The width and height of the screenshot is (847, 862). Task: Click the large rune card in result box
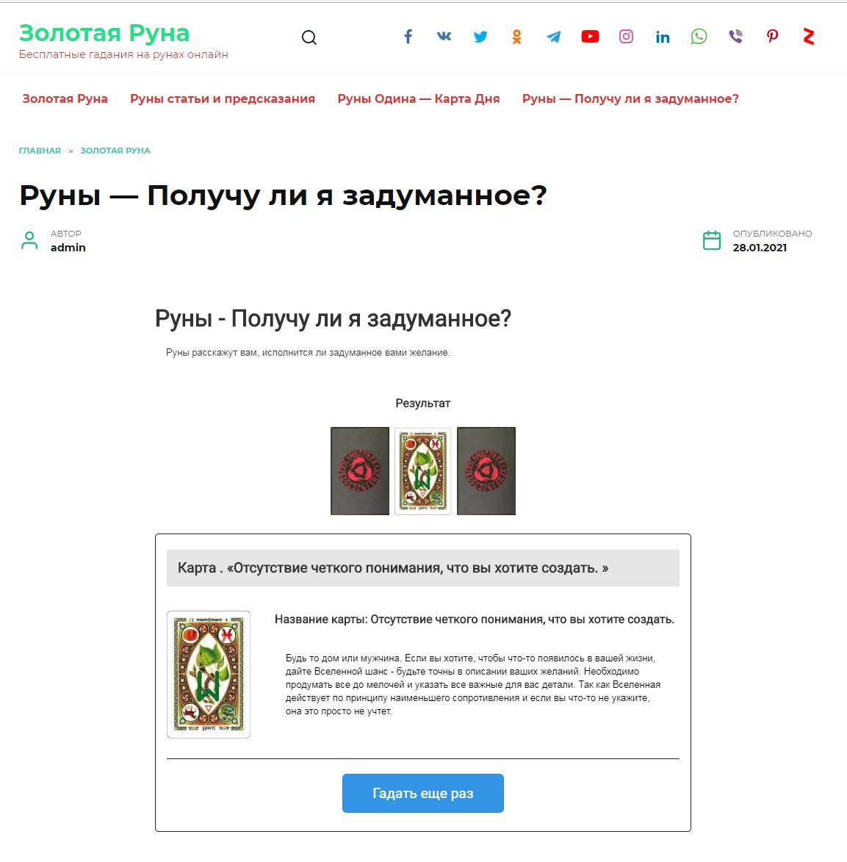click(x=209, y=675)
